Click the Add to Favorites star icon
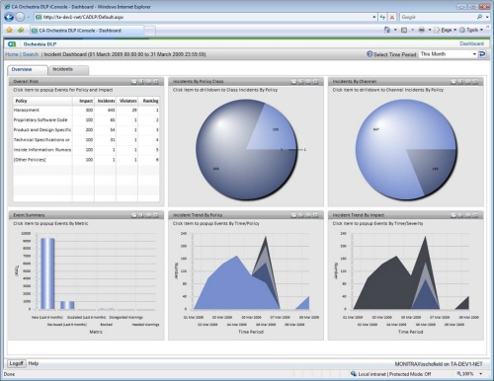The width and height of the screenshot is (494, 381). (21, 31)
